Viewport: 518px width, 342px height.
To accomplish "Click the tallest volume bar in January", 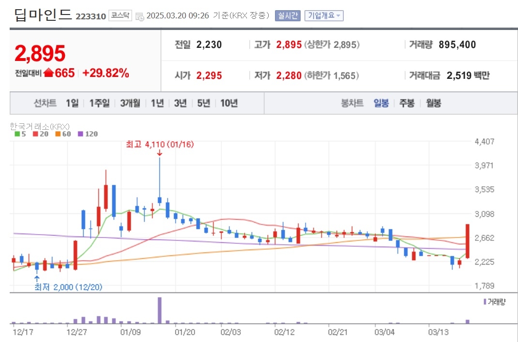I will coord(160,310).
